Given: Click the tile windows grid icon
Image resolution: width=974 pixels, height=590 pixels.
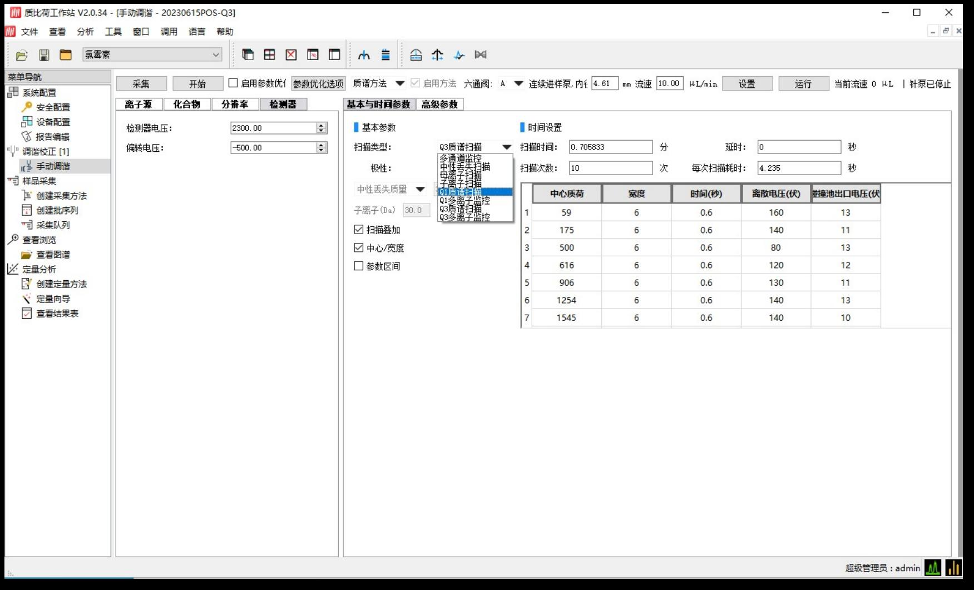Looking at the screenshot, I should (270, 54).
